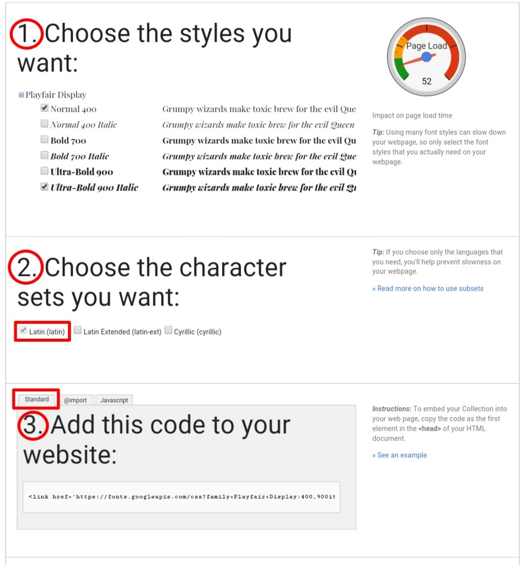Check the Bold 700 checkbox
Image resolution: width=532 pixels, height=565 pixels.
click(x=44, y=139)
